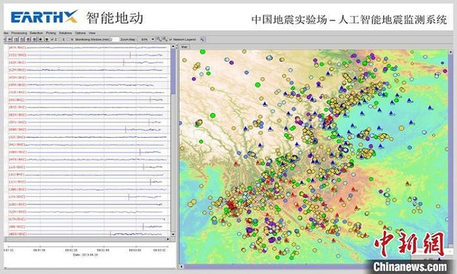
Task: Open the Picking menu
Action: [50, 33]
